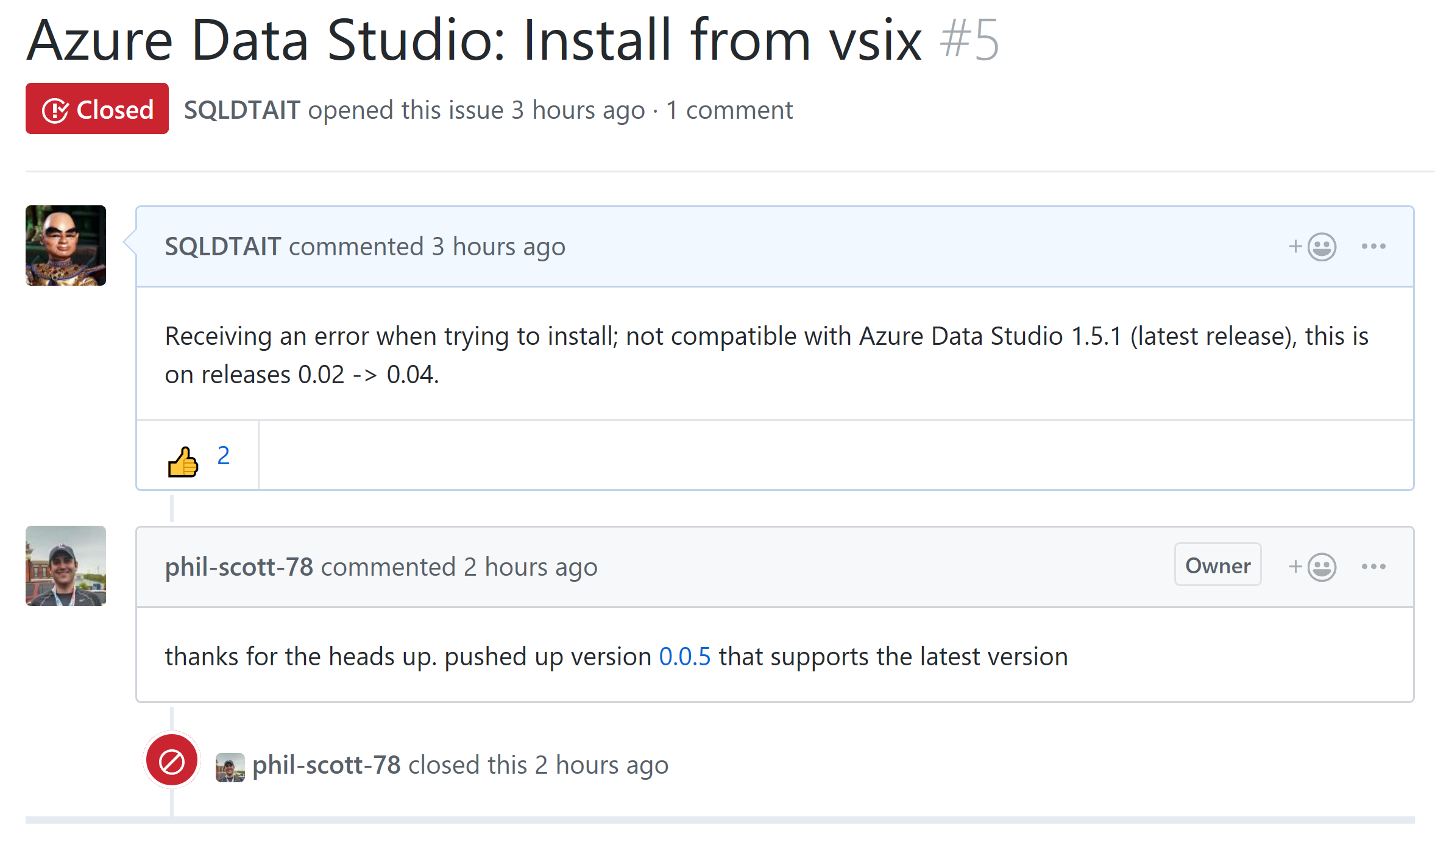Open SQLDTAIT's avatar image
1435x845 pixels.
66,246
